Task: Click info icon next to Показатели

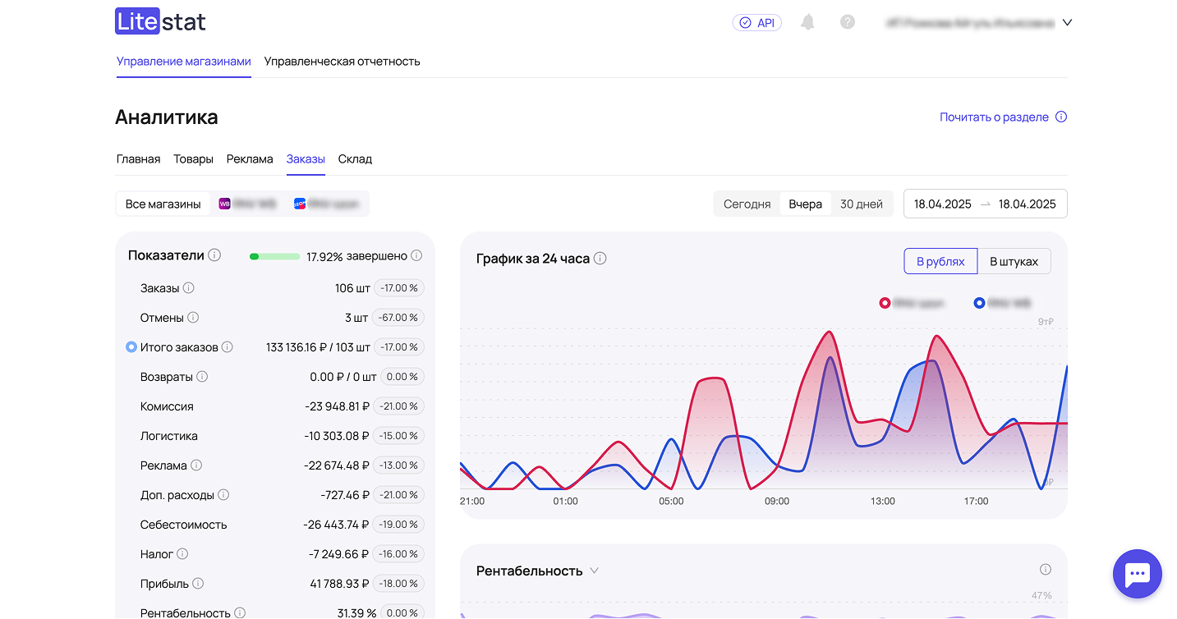Action: coord(214,255)
